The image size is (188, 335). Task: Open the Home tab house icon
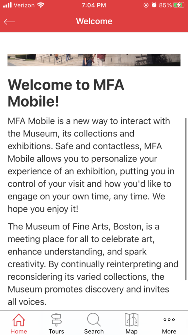19,320
